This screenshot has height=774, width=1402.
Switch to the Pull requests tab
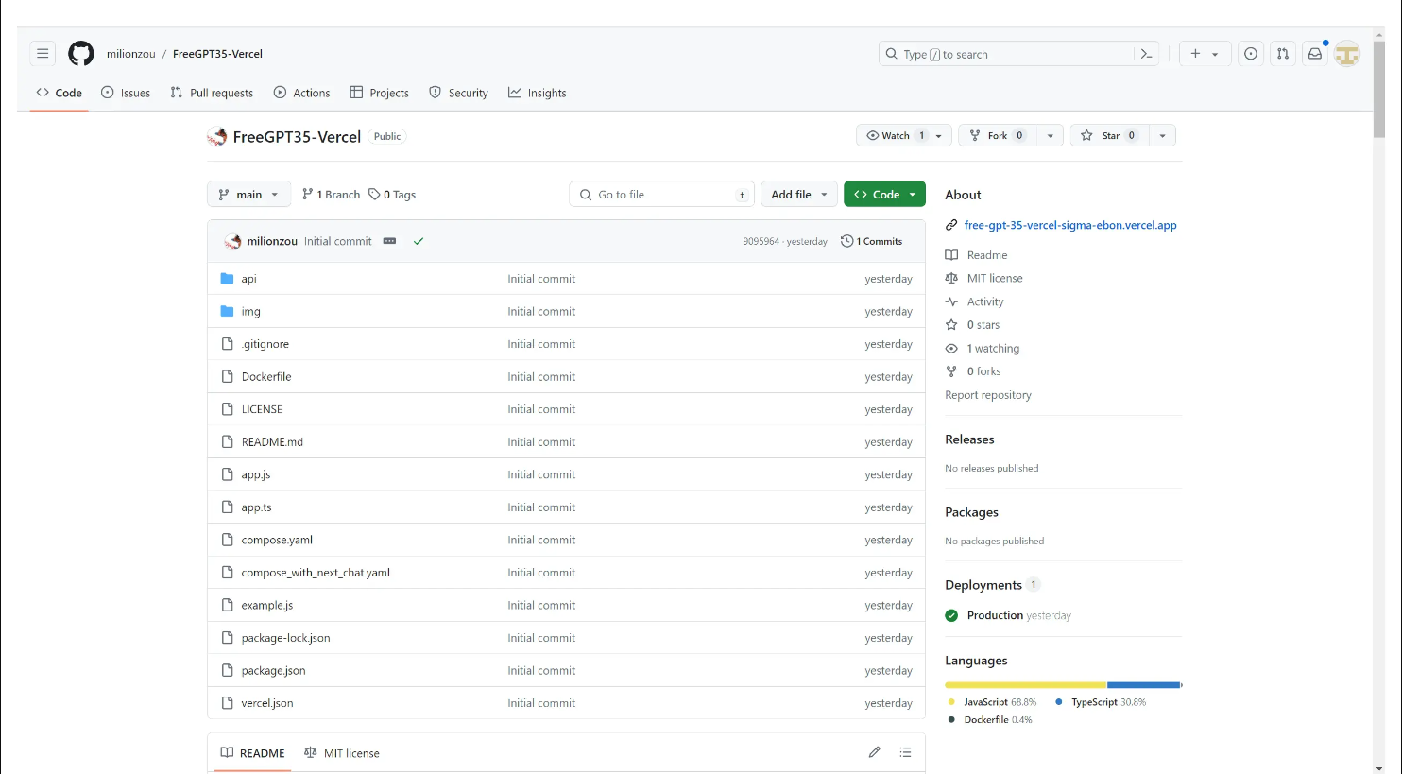[212, 93]
